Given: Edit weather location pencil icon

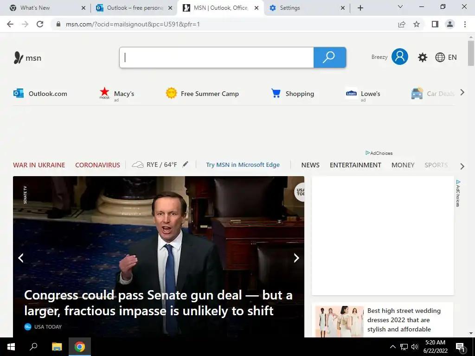Looking at the screenshot, I should click(x=185, y=165).
